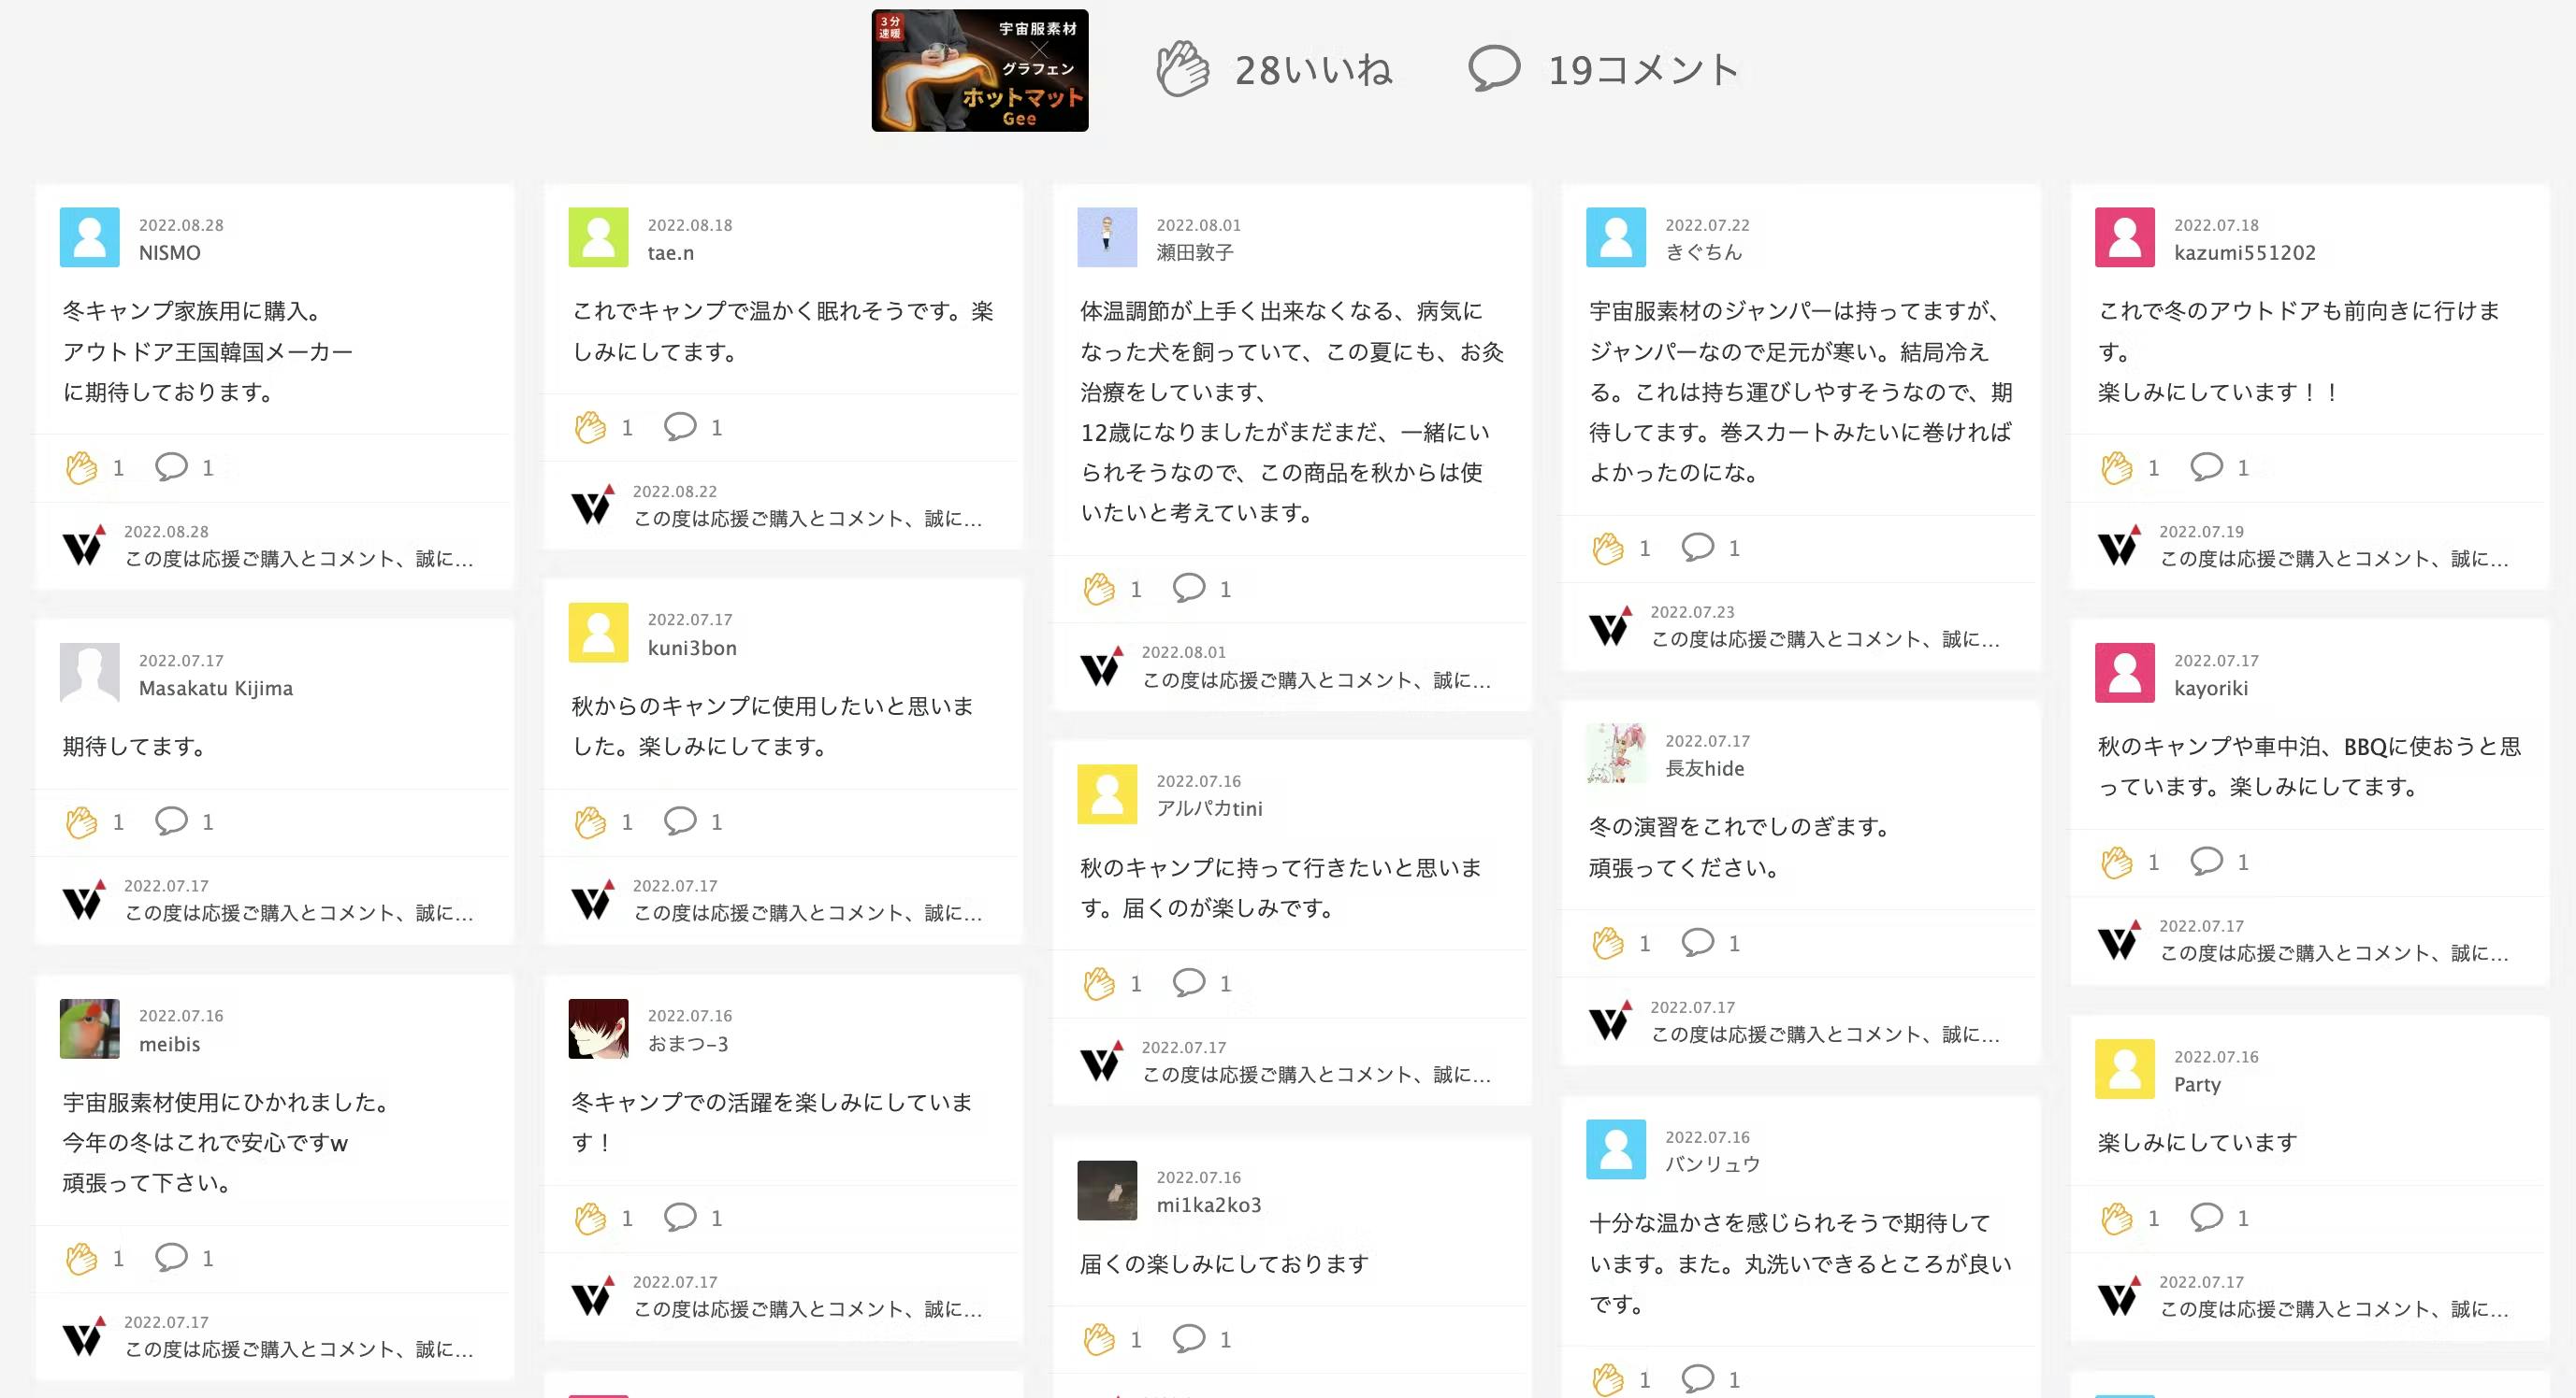Screen dimensions: 2576x1398
Task: Click おまつ-3's anime avatar image
Action: point(598,1028)
